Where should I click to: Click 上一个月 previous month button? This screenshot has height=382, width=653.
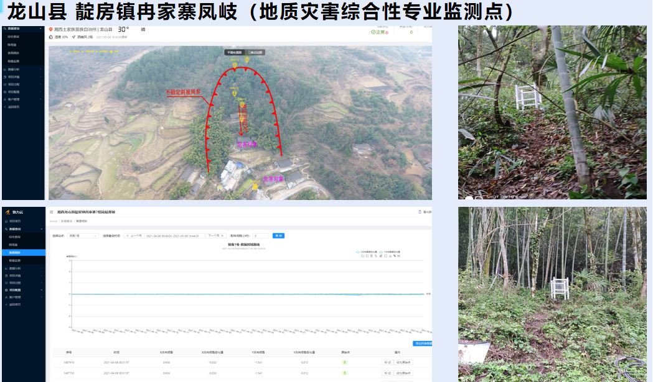tap(133, 236)
